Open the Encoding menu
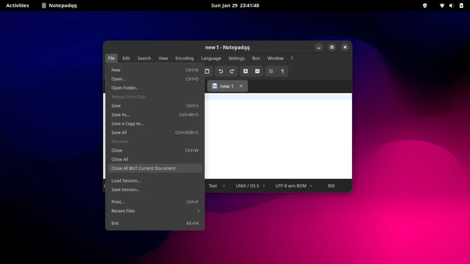 184,58
